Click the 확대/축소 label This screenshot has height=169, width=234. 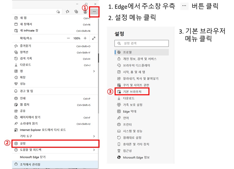pos(26,38)
